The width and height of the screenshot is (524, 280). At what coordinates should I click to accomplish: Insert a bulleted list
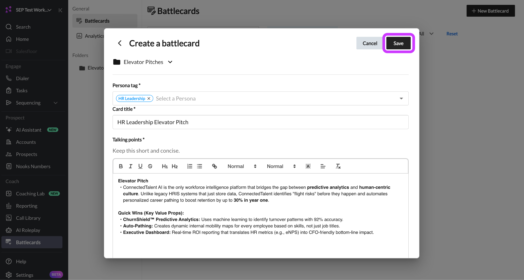(x=200, y=166)
